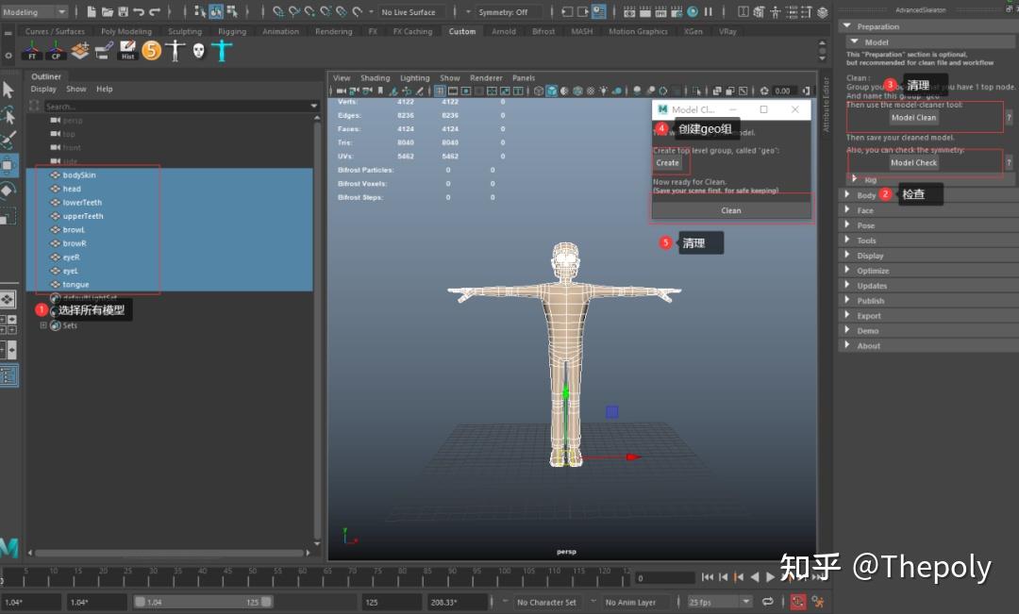Open the 25 fps frame rate dropdown
Image resolution: width=1019 pixels, height=614 pixels.
pyautogui.click(x=719, y=602)
